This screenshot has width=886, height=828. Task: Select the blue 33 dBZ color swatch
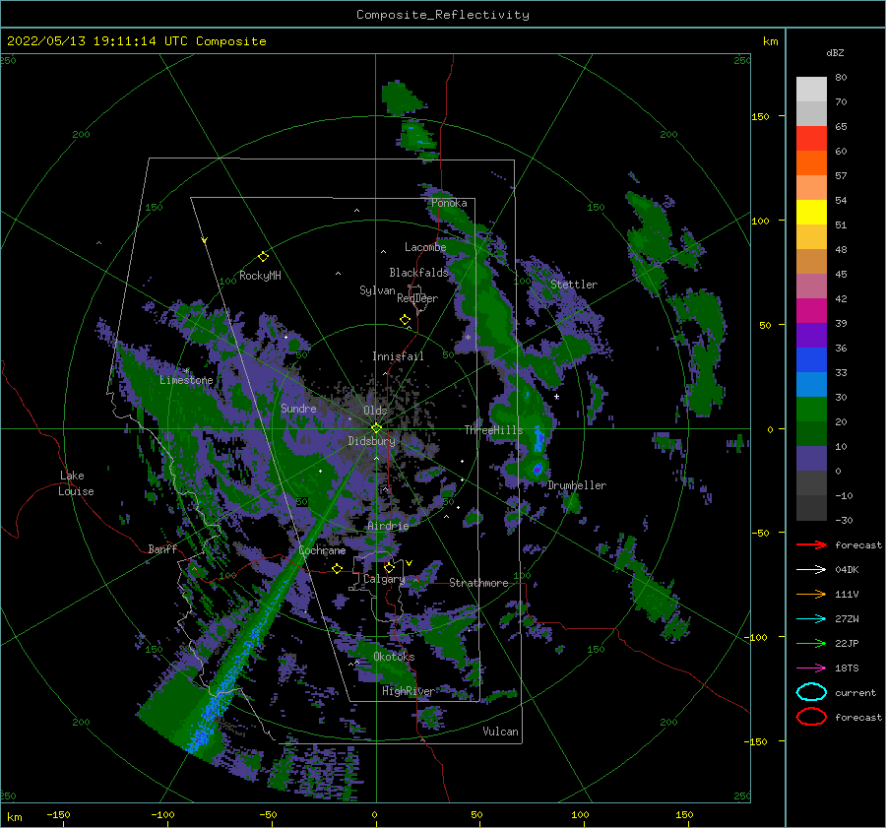tap(811, 360)
